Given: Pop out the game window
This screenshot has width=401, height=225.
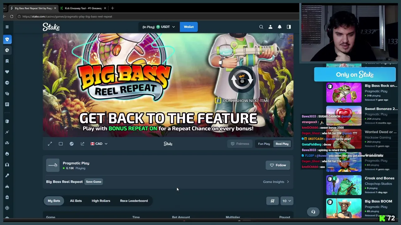Looking at the screenshot, I should pos(82,144).
